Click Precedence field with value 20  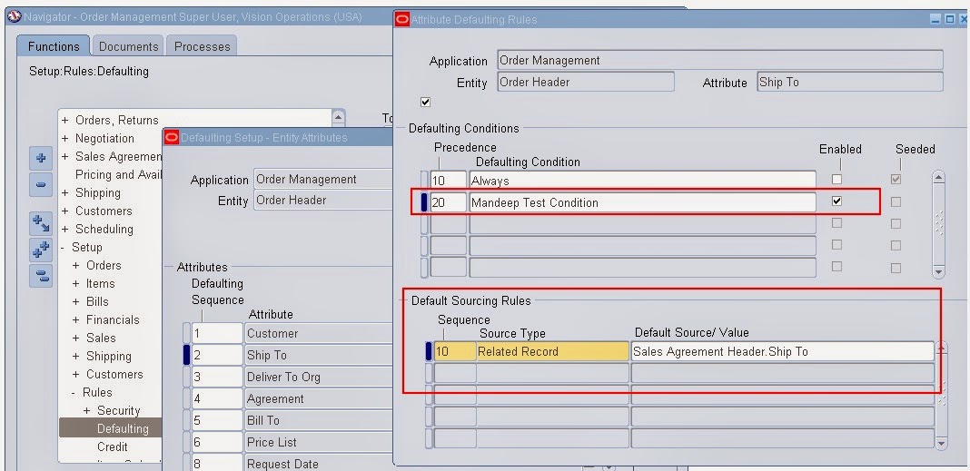tap(448, 202)
